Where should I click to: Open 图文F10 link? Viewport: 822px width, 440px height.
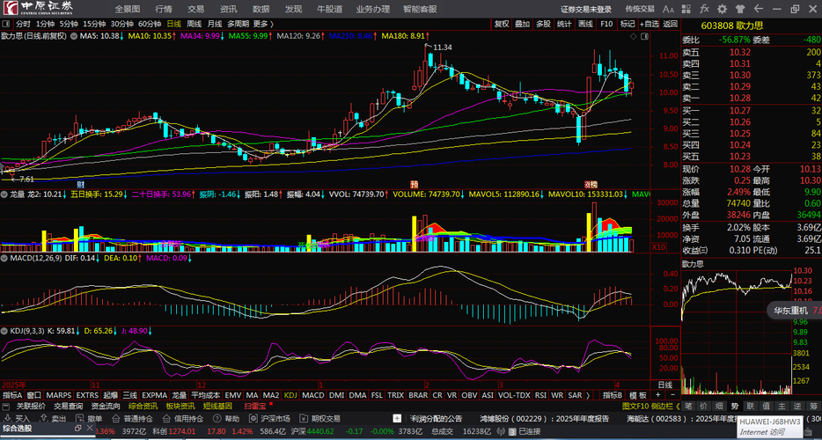[635, 406]
